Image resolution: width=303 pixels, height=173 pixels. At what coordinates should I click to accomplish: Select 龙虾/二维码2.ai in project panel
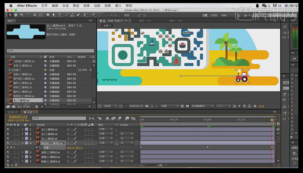tap(22, 74)
